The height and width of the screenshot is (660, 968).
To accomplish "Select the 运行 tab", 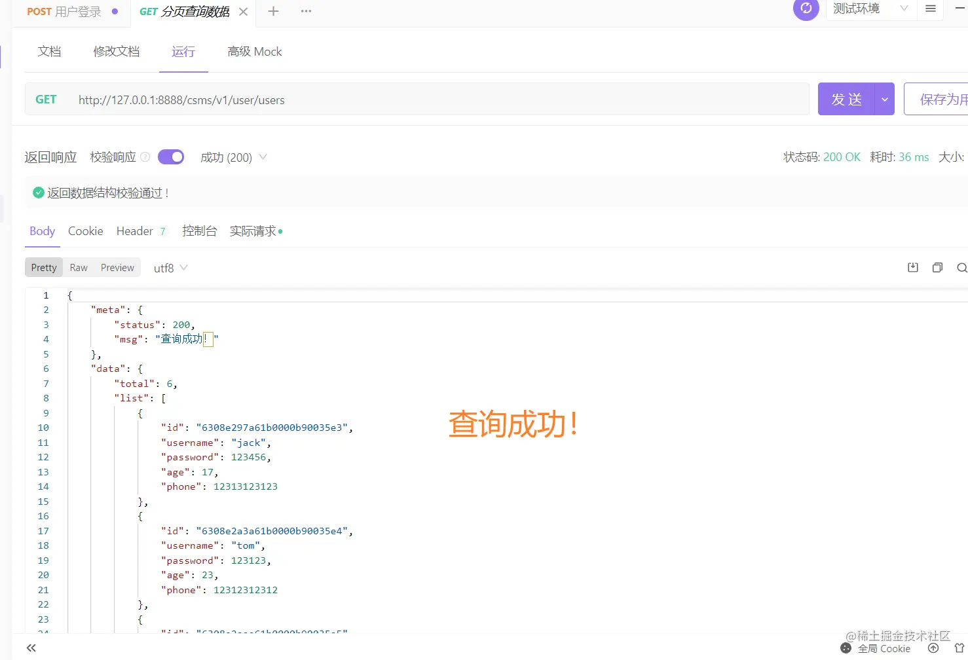I will (x=183, y=52).
